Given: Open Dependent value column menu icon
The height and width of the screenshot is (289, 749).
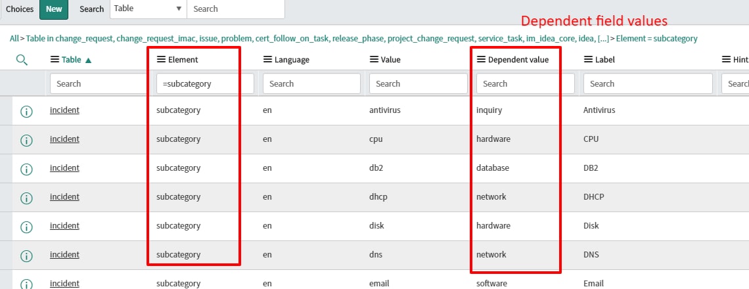Looking at the screenshot, I should pyautogui.click(x=480, y=60).
